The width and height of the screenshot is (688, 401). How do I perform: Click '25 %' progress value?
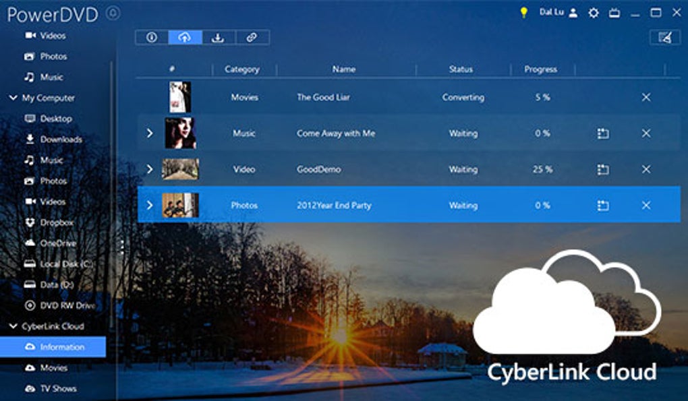[x=543, y=169]
